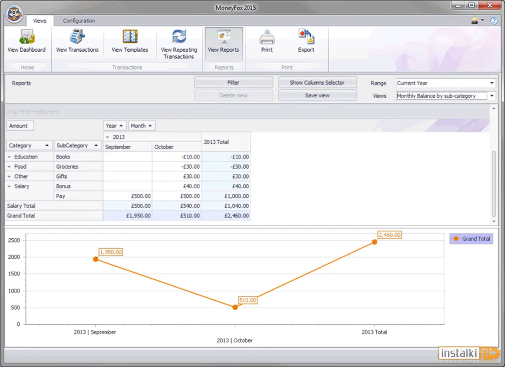Click the Export icon
The image size is (505, 367).
pos(306,37)
